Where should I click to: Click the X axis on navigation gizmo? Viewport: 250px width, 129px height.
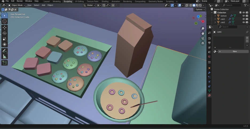coord(203,21)
